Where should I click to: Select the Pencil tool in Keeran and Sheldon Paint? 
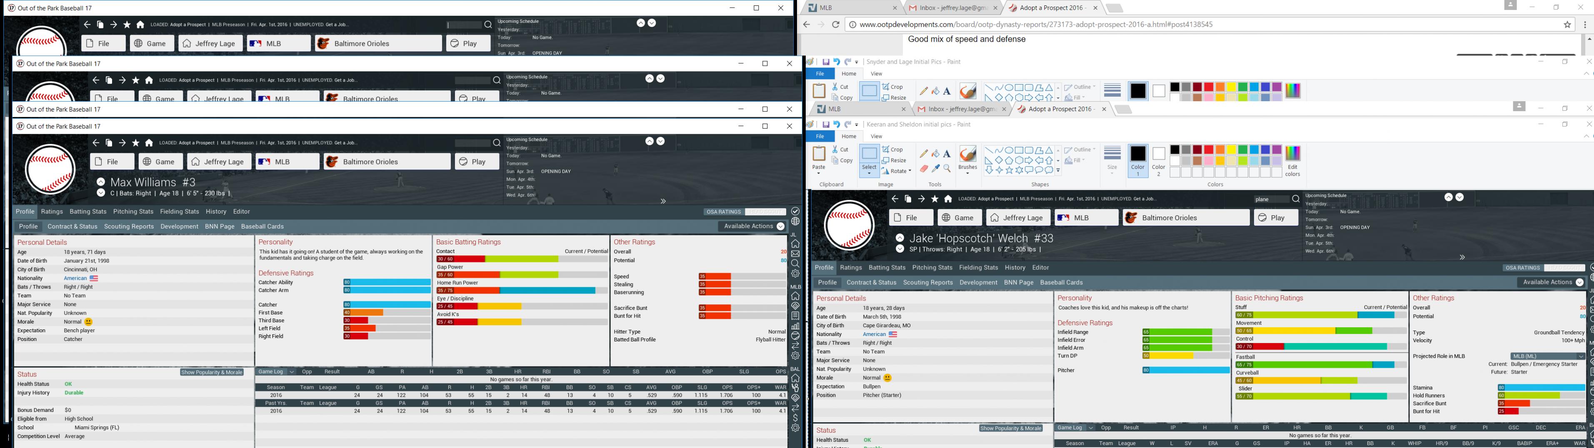pyautogui.click(x=923, y=154)
